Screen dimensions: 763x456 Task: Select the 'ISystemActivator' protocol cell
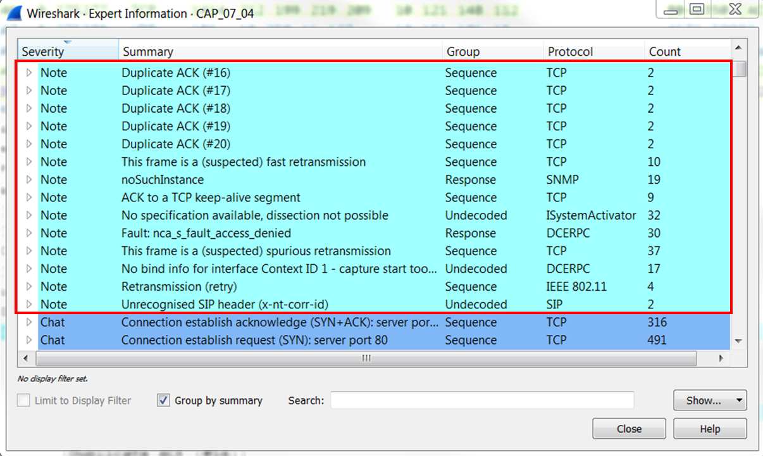591,215
